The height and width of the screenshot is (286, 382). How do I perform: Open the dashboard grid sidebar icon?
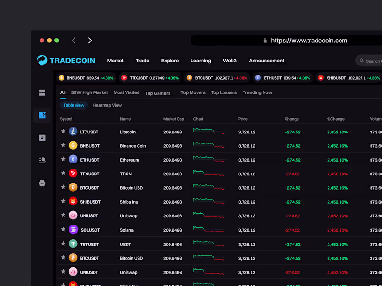(42, 92)
